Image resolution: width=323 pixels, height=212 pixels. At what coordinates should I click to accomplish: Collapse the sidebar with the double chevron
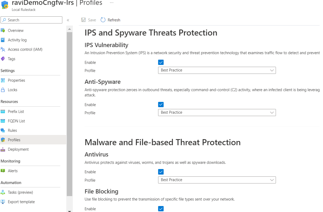click(68, 20)
